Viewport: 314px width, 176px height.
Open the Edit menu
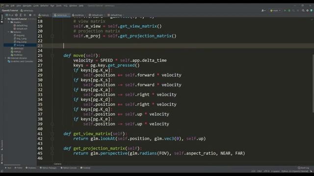(13, 5)
